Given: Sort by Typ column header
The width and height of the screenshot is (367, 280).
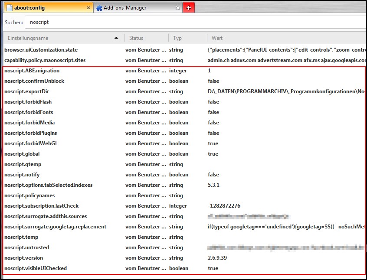Looking at the screenshot, I should pos(188,38).
